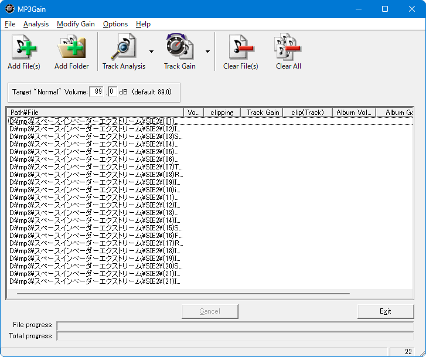Click the target volume decimal field 0
Viewport: 426px width, 357px height.
[x=112, y=91]
